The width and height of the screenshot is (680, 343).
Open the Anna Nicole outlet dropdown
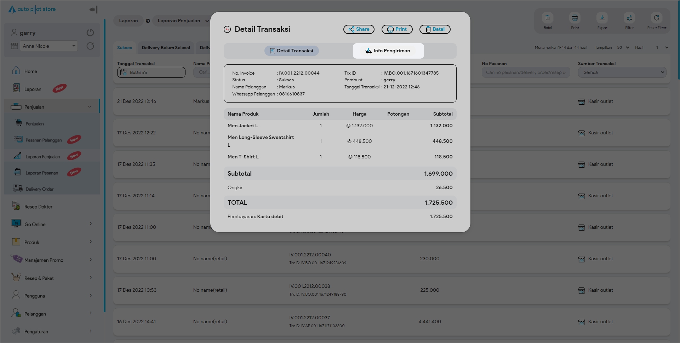coord(48,46)
